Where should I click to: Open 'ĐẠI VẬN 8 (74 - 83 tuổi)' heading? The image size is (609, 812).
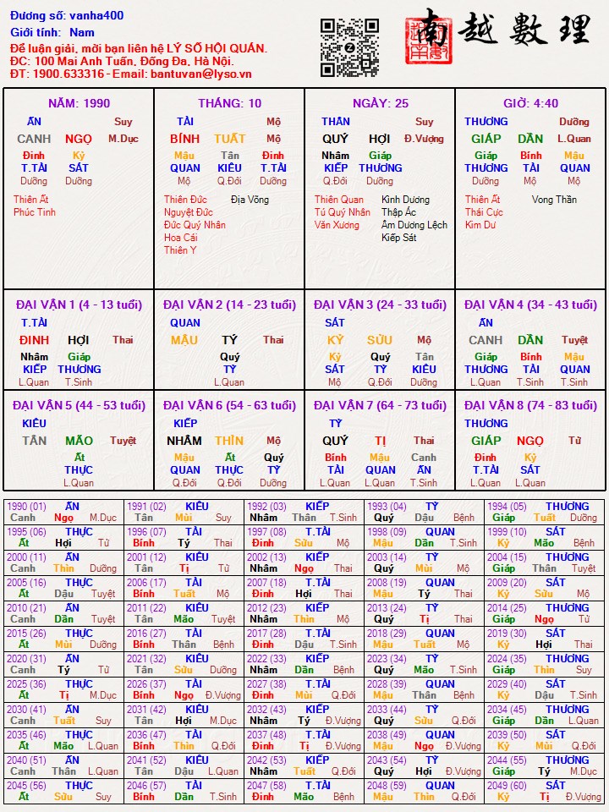tap(531, 405)
